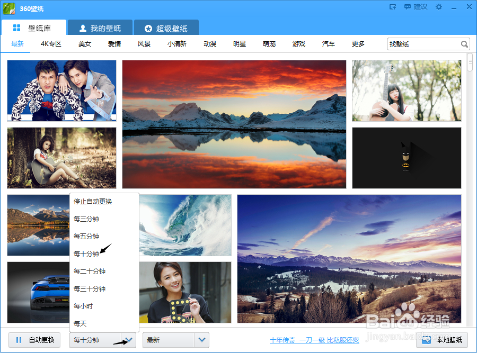The height and width of the screenshot is (353, 477).
Task: Expand the 最新 source dropdown arrow
Action: point(202,340)
